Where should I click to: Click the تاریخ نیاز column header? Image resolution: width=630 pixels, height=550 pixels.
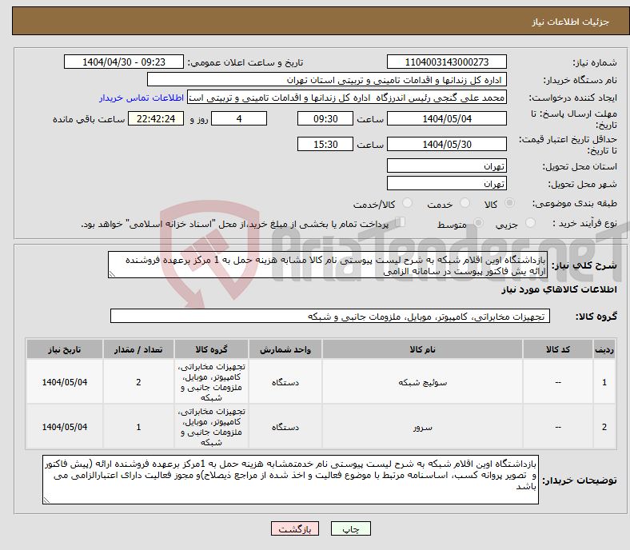click(x=65, y=349)
